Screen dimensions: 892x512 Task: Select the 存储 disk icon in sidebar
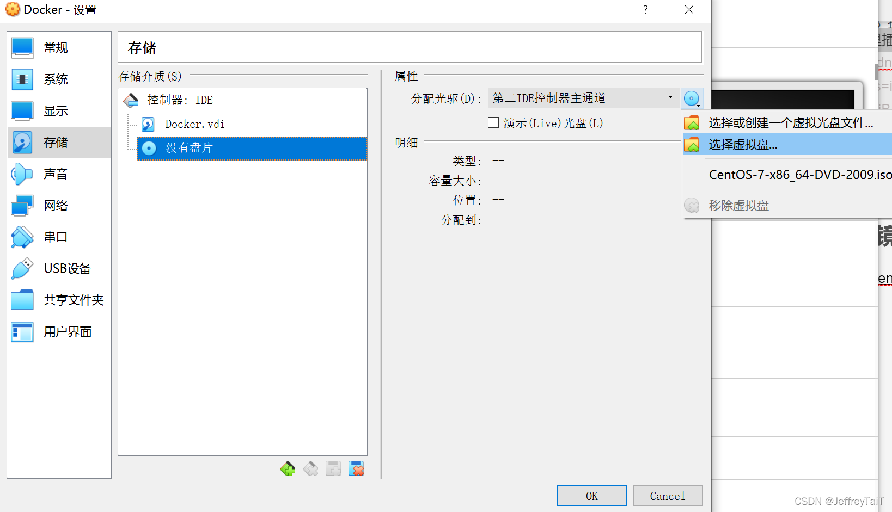click(x=22, y=143)
